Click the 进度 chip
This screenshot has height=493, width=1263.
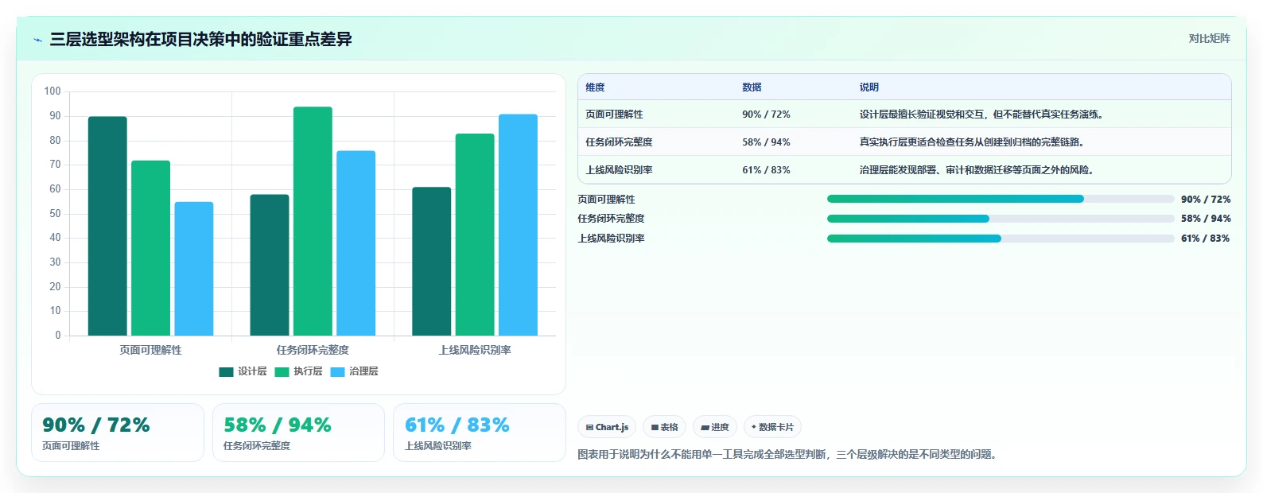click(715, 427)
